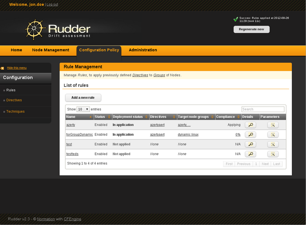Click the Regenerate now button

(x=252, y=29)
